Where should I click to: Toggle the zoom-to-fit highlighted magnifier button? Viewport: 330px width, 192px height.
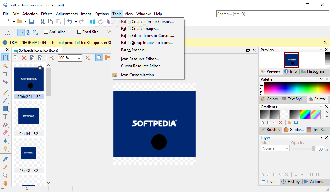99,58
